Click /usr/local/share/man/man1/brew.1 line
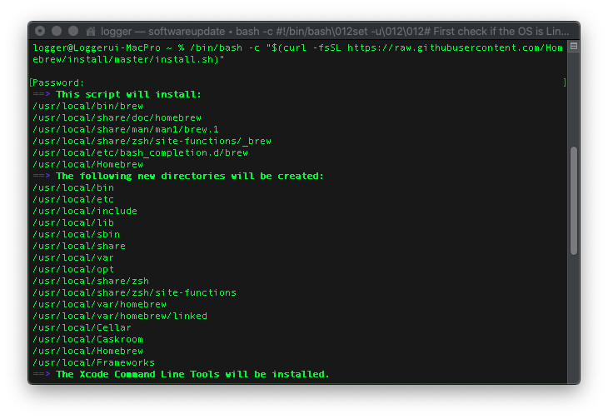This screenshot has height=419, width=608. pos(126,129)
